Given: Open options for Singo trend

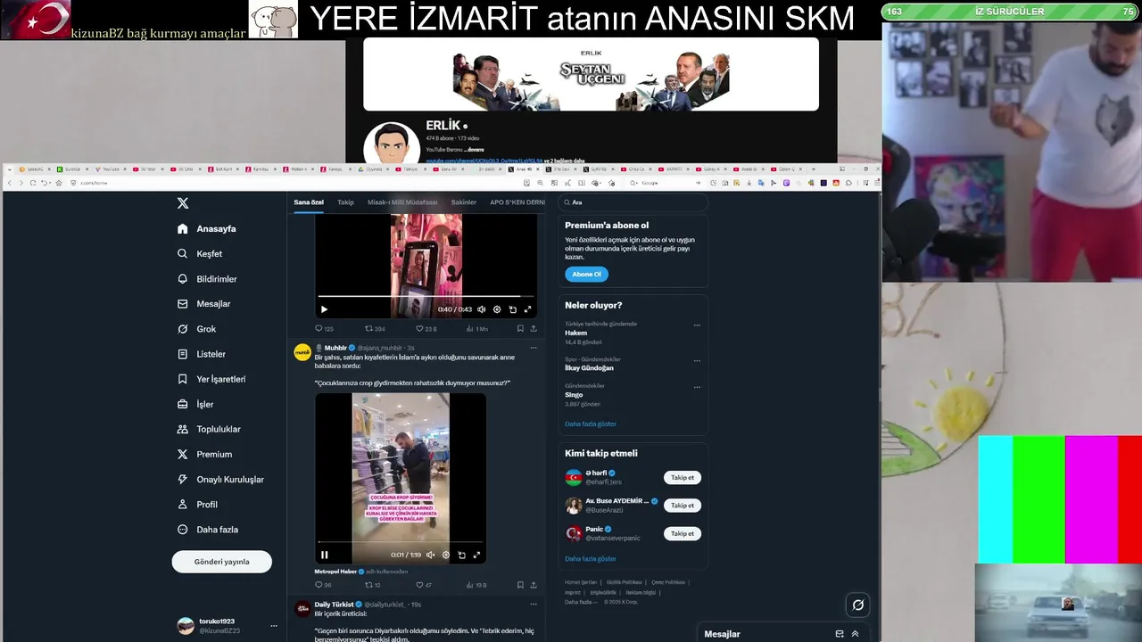Looking at the screenshot, I should (x=697, y=387).
